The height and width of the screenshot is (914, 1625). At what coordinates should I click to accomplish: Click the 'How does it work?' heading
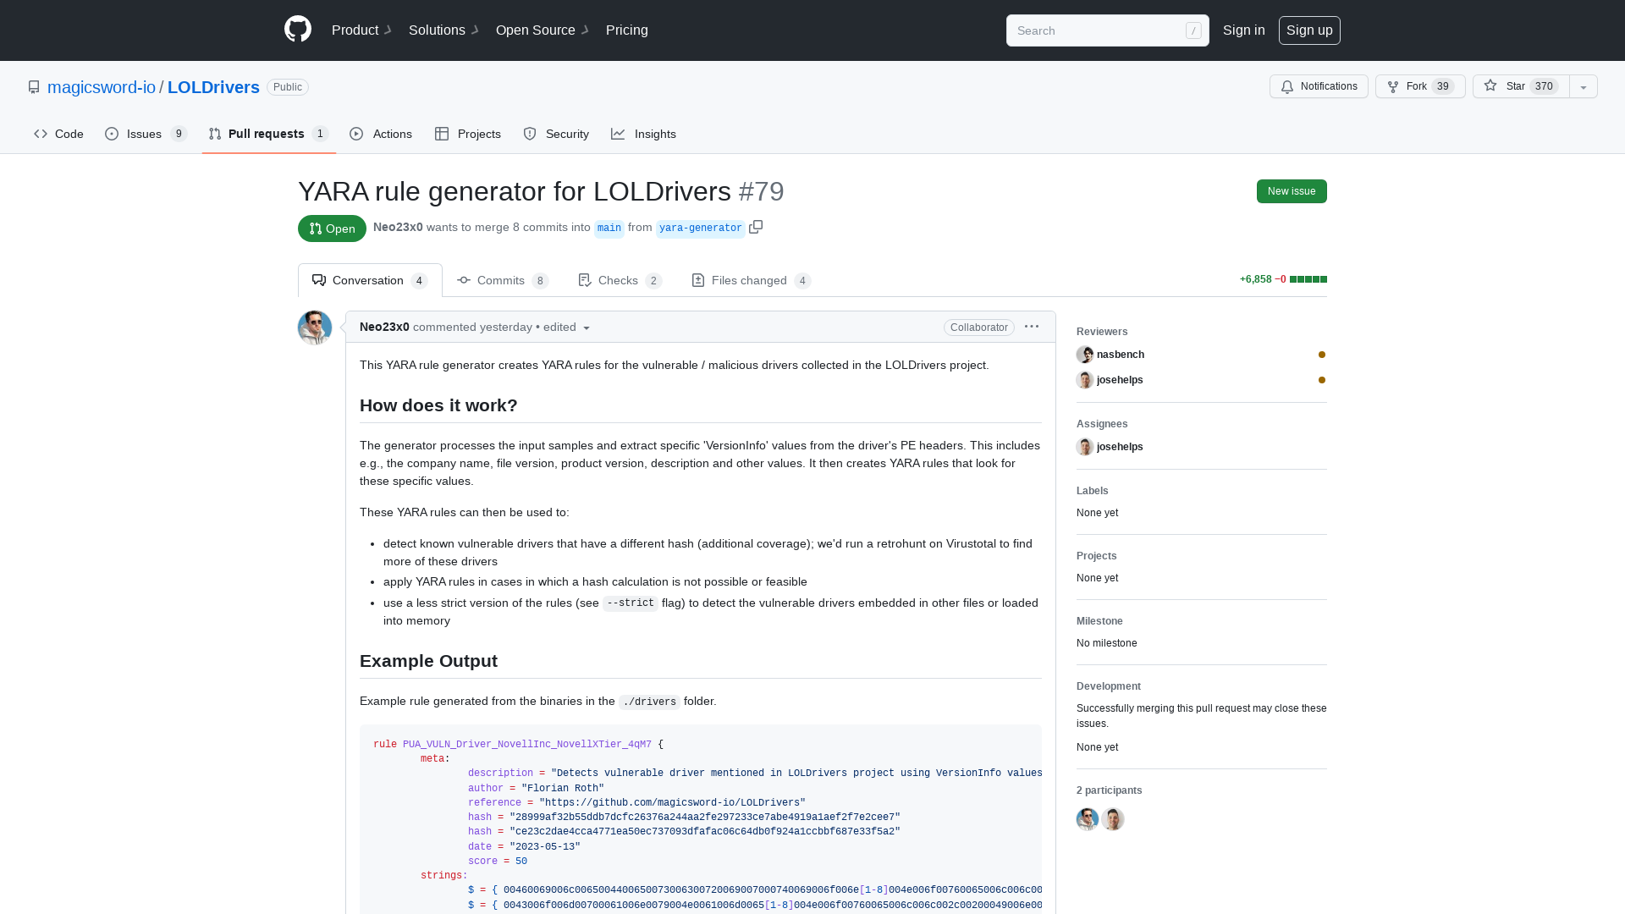tap(438, 405)
